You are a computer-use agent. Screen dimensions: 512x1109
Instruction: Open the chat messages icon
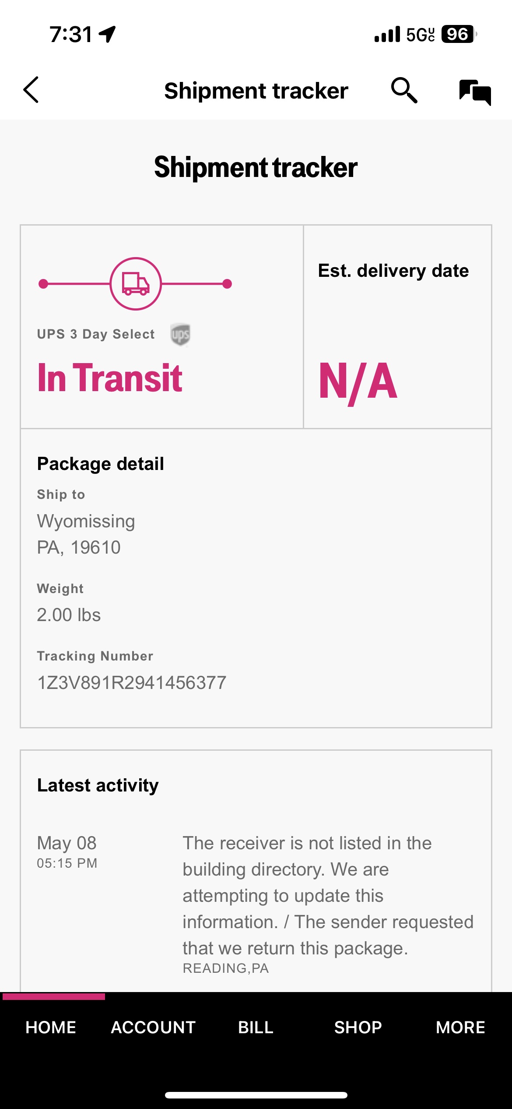pyautogui.click(x=475, y=92)
